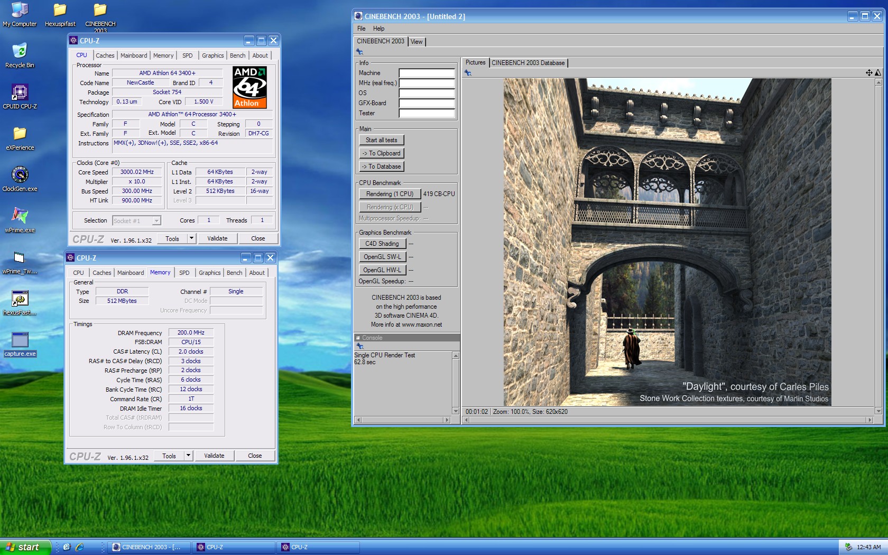Click the lower CPU-Z window title icon

coord(70,257)
